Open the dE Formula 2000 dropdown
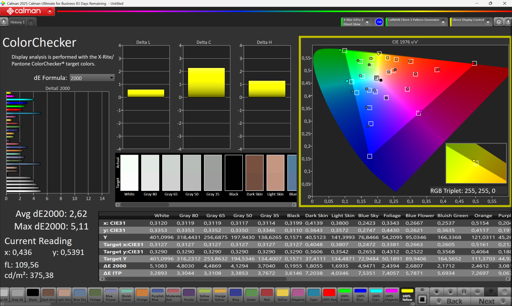This screenshot has height=306, width=512. (92, 78)
